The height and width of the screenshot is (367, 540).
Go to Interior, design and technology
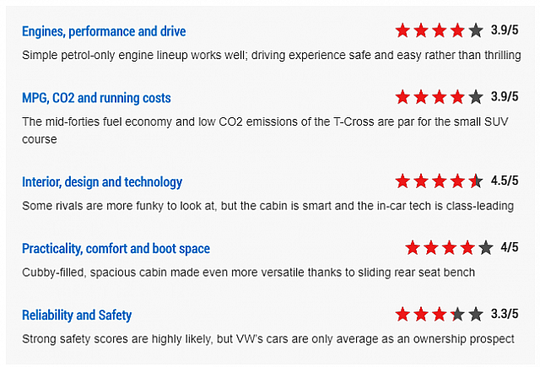pos(102,181)
